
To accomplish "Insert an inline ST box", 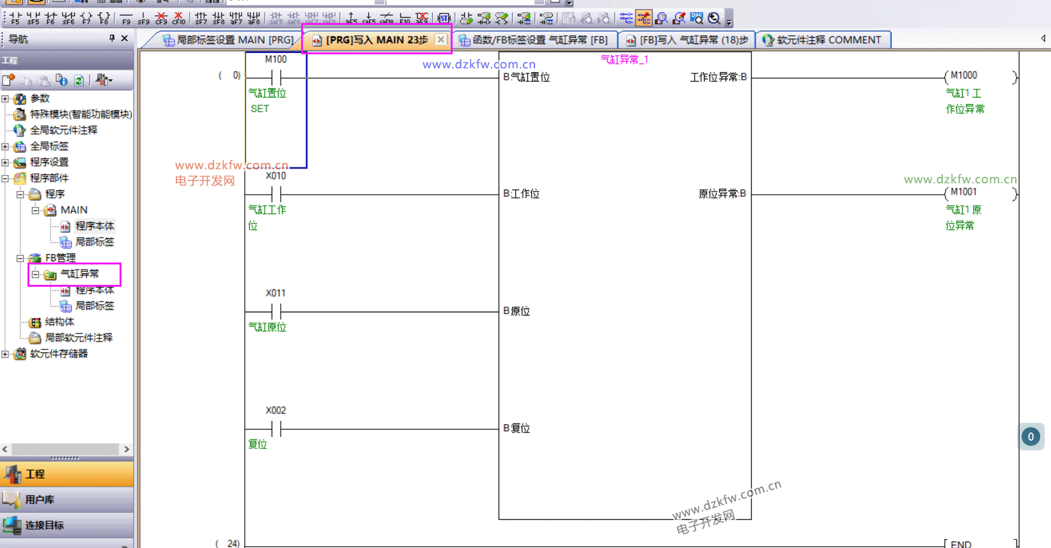I will pyautogui.click(x=444, y=18).
